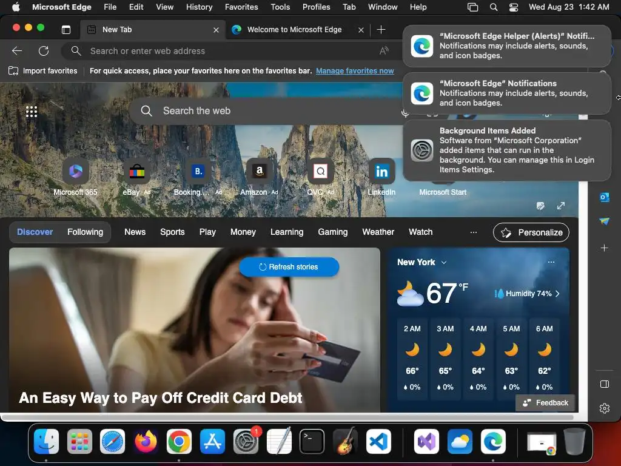Select the Watch category tab
The image size is (621, 466).
(421, 232)
